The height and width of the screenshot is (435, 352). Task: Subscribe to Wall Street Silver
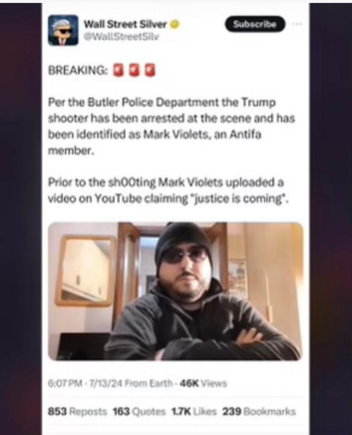point(255,24)
